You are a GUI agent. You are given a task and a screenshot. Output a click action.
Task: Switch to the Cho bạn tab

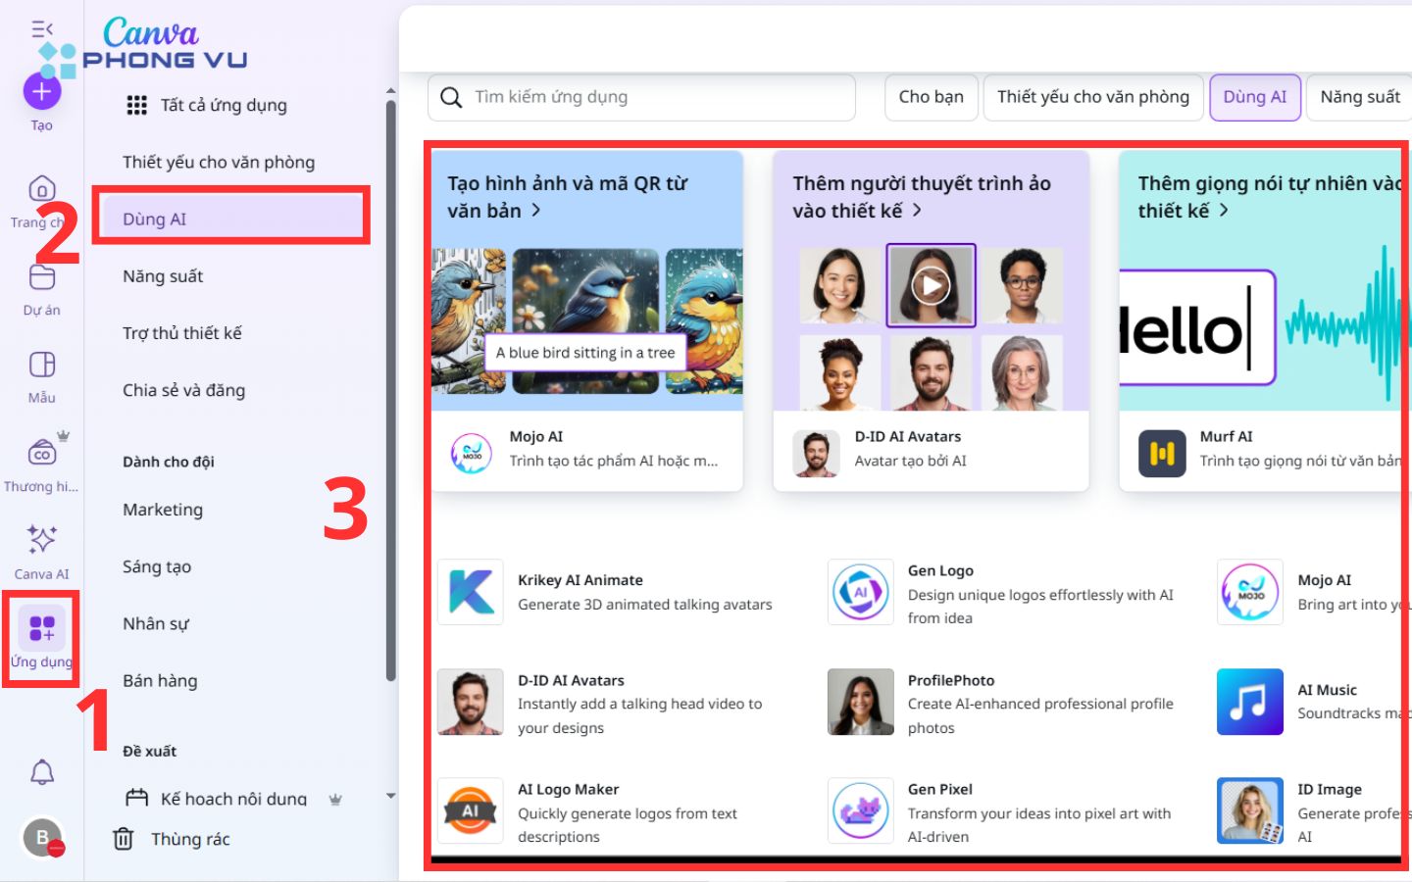(x=931, y=97)
